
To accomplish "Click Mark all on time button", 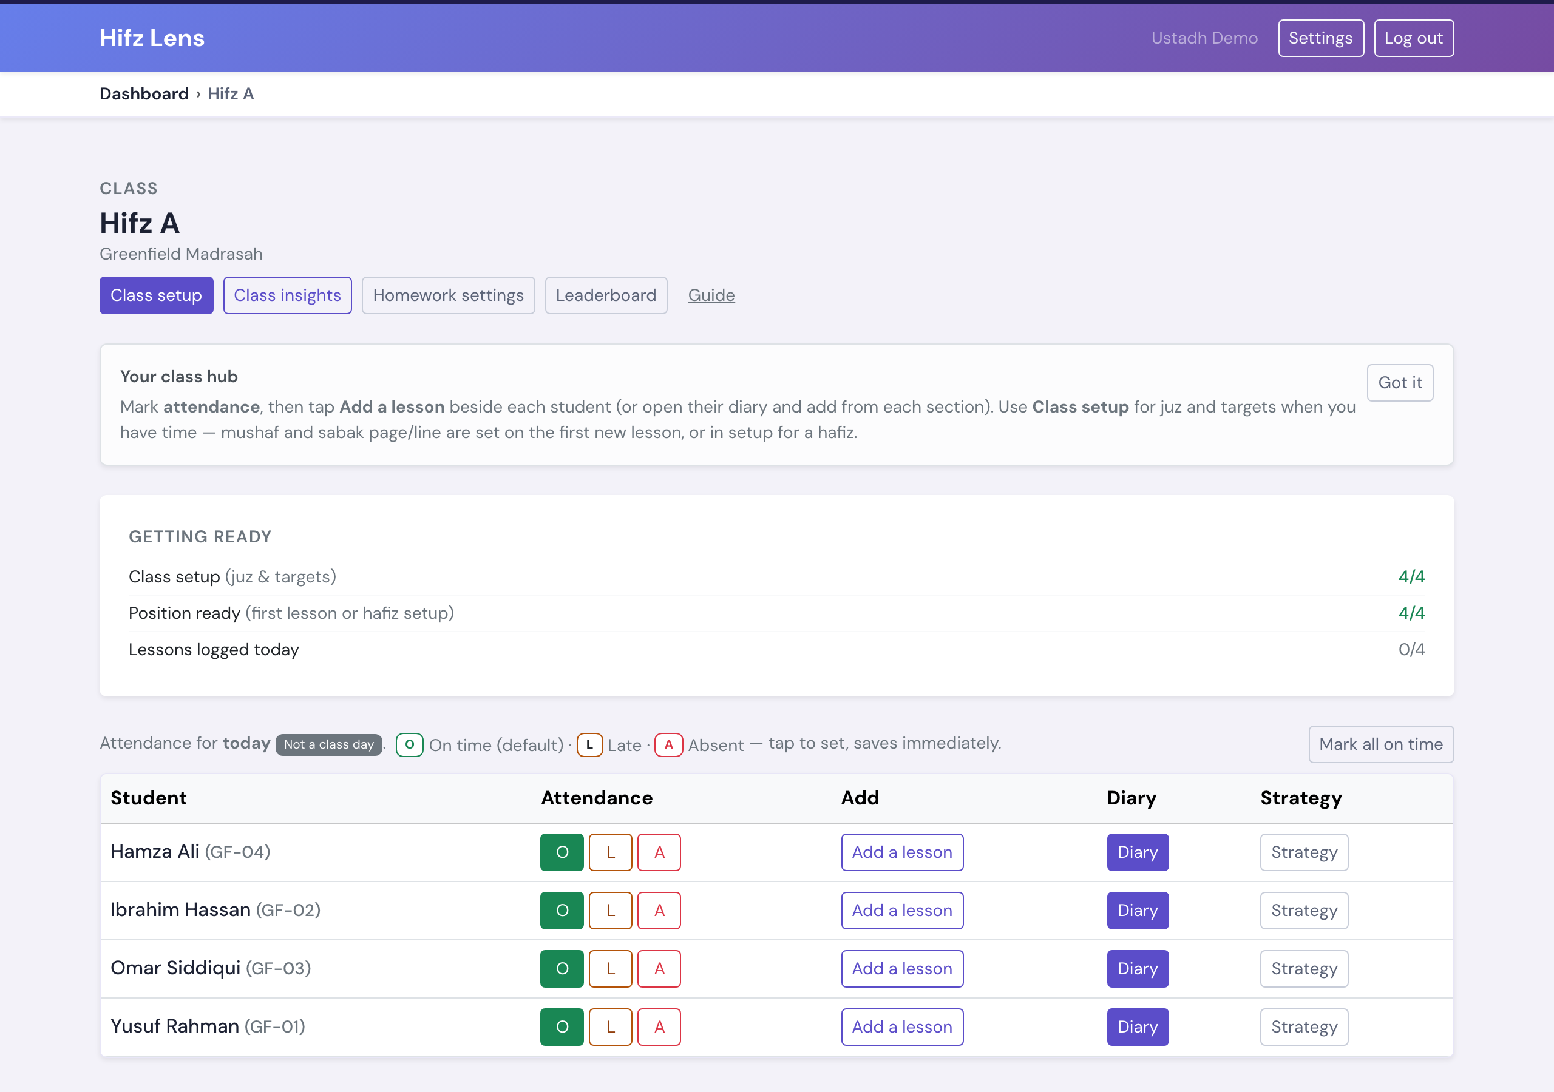I will tap(1381, 744).
